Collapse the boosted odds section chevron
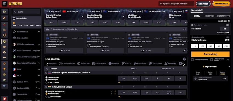The height and width of the screenshot is (101, 233). (184, 29)
